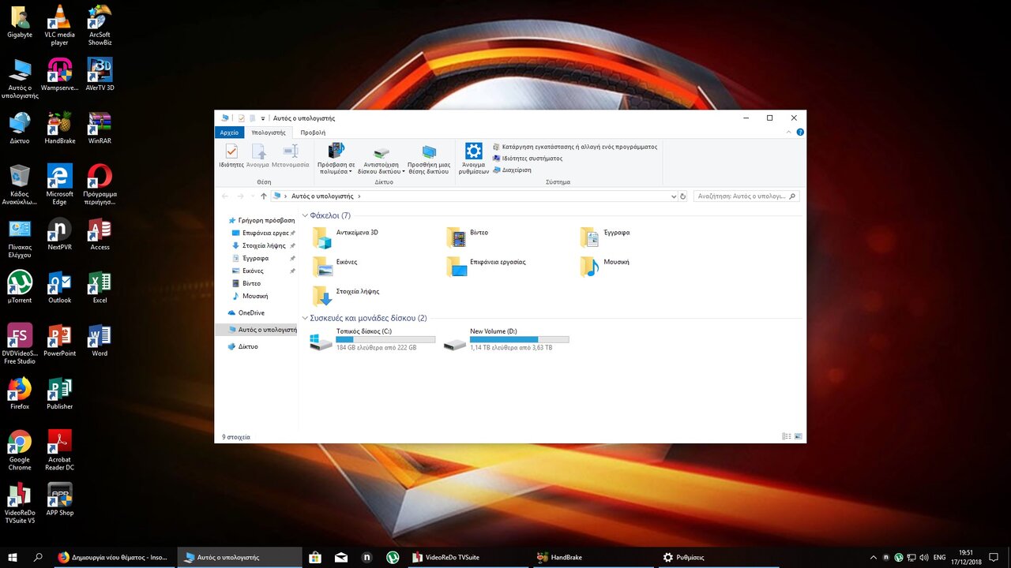Switch to the Προβολή (View) tab
The height and width of the screenshot is (568, 1011).
313,133
